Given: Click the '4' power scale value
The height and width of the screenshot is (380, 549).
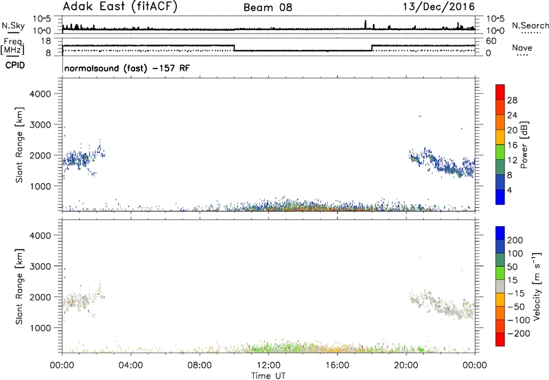Looking at the screenshot, I should click(509, 191).
